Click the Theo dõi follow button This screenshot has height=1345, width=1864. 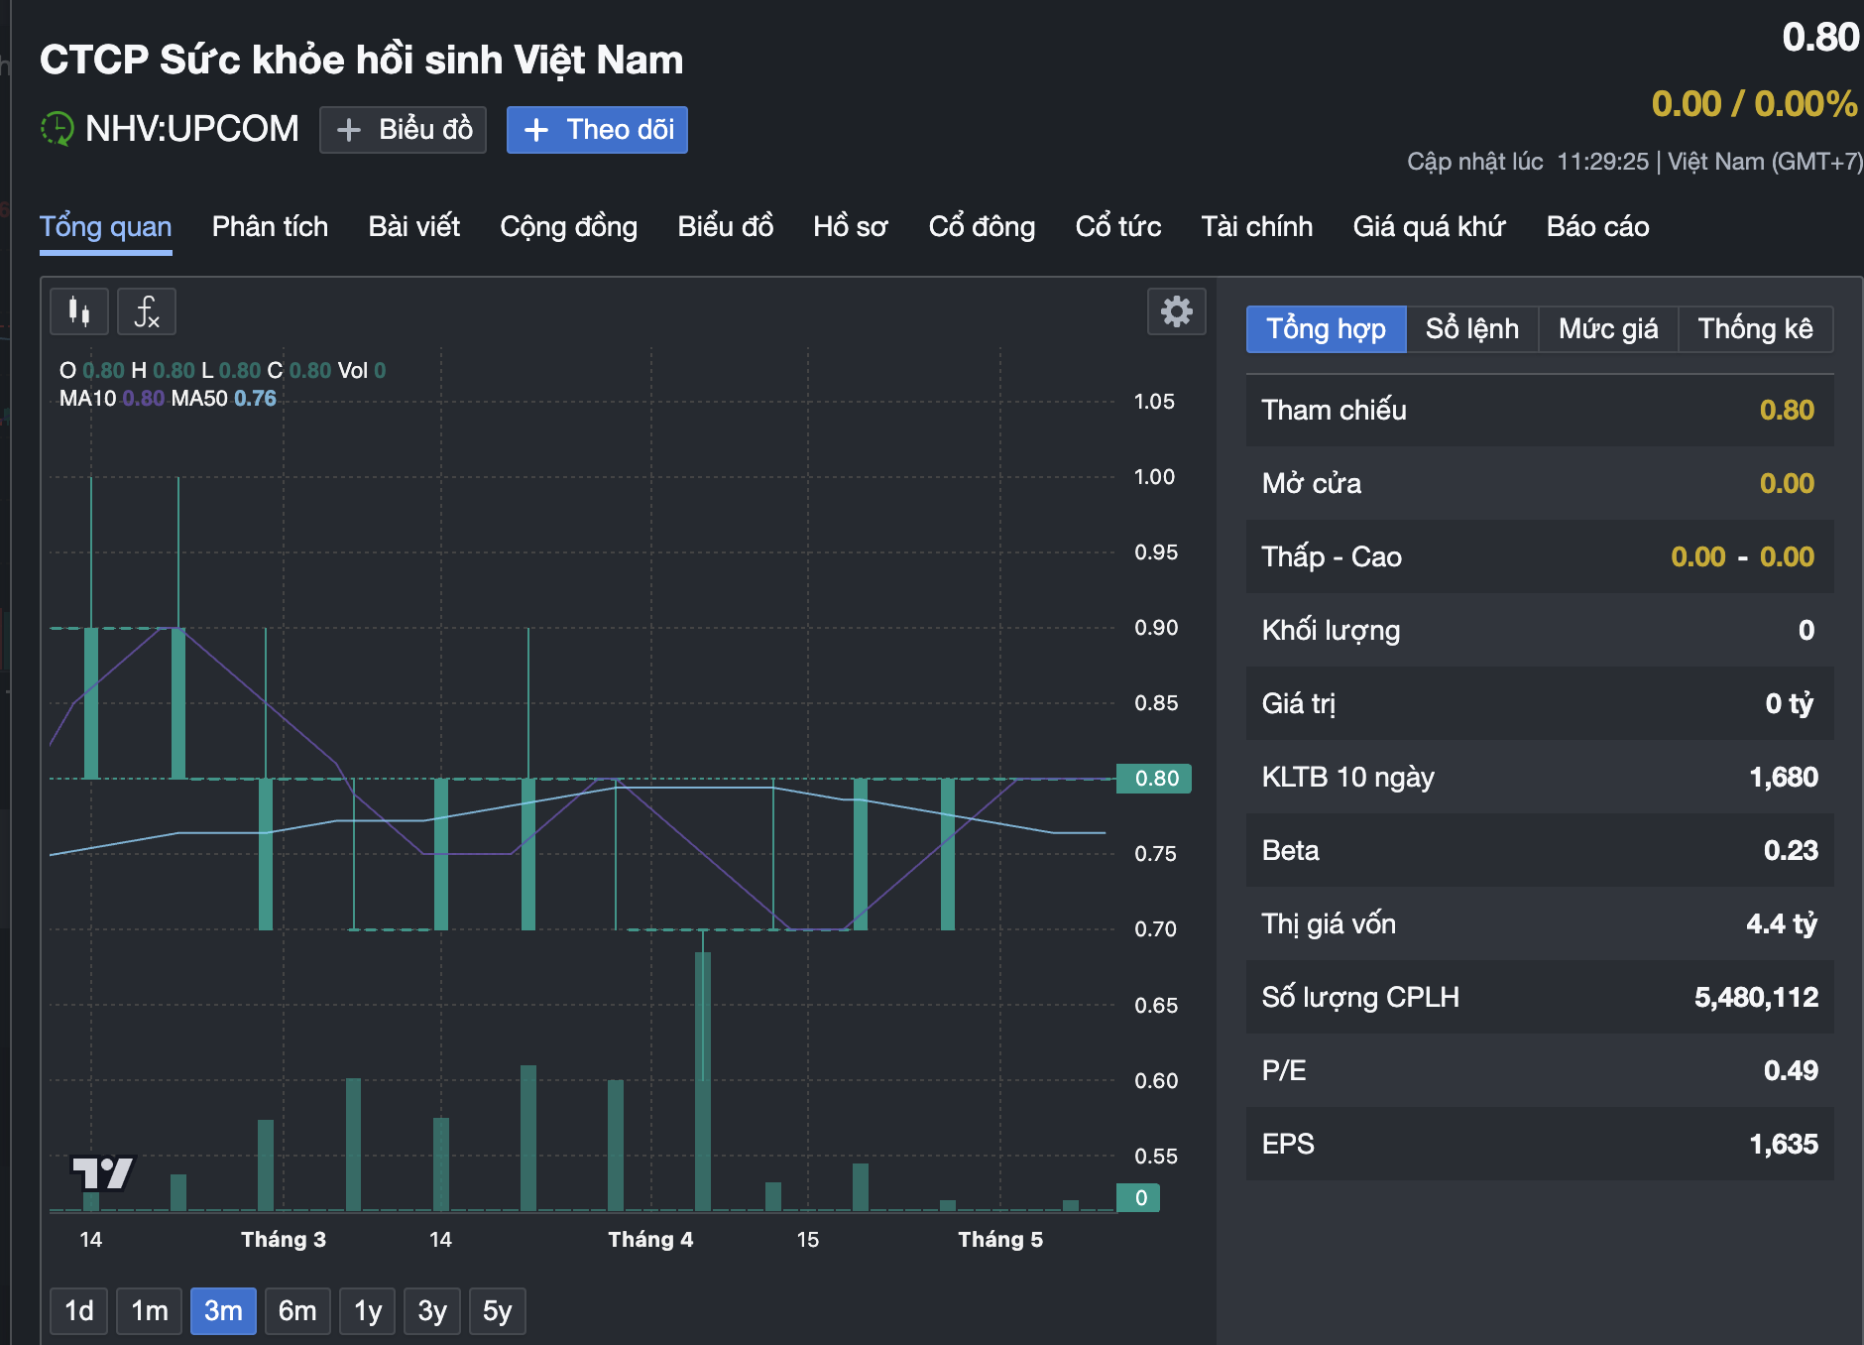click(597, 130)
